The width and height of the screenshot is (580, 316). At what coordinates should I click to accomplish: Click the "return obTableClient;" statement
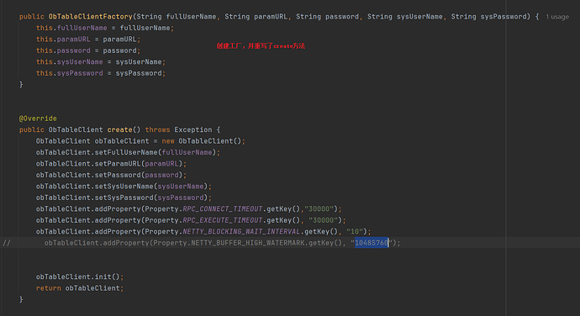tap(80, 288)
